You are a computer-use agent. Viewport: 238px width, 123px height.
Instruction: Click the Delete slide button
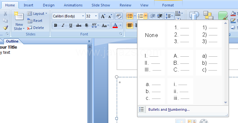click(35, 28)
